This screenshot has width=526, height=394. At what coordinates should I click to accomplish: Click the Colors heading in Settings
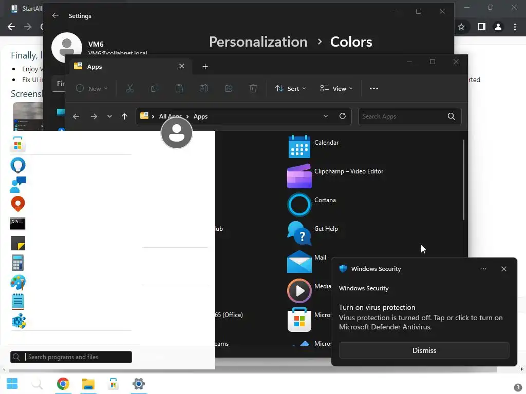(351, 42)
